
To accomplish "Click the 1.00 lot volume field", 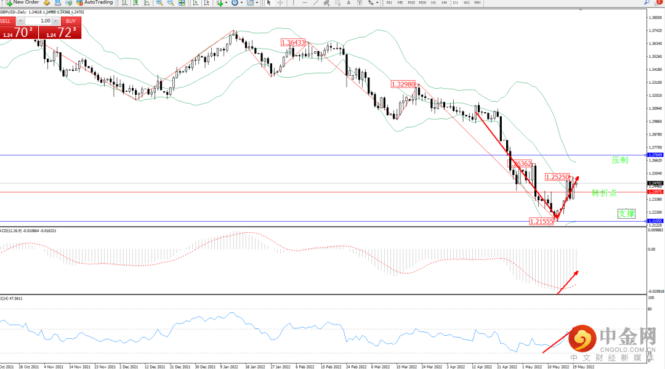I will 38,21.
